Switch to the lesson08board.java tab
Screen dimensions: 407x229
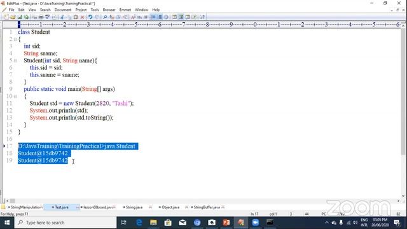tap(98, 207)
